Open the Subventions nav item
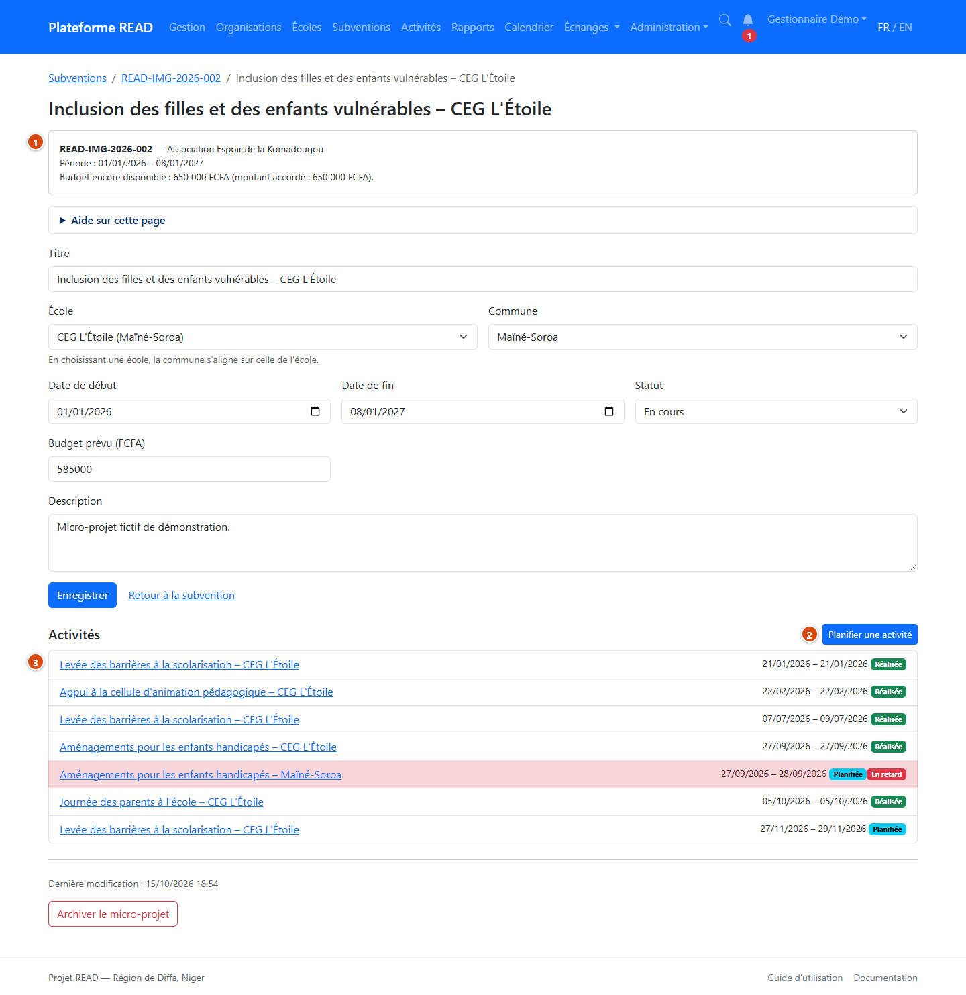This screenshot has width=966, height=995. pos(362,28)
